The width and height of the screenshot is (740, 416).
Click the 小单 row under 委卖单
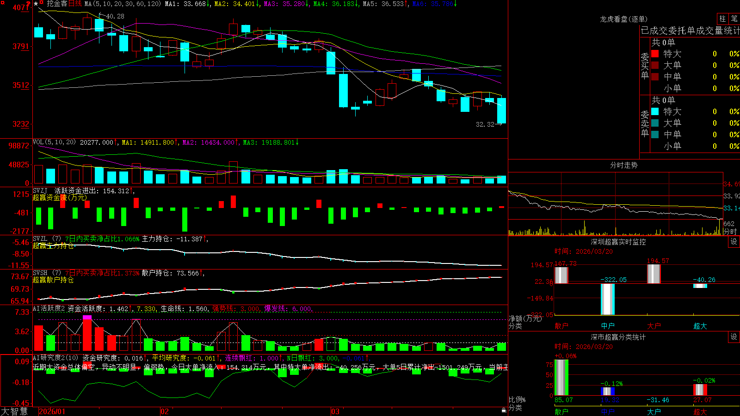pyautogui.click(x=695, y=146)
